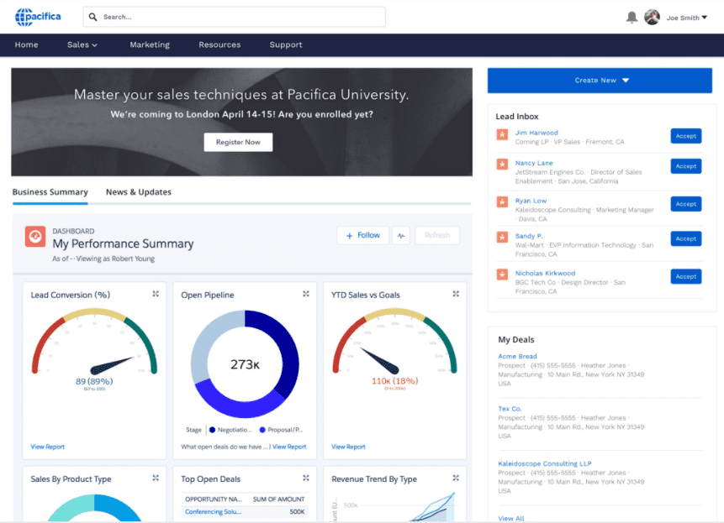
Task: Open the Tex Co. deal
Action: pyautogui.click(x=510, y=409)
